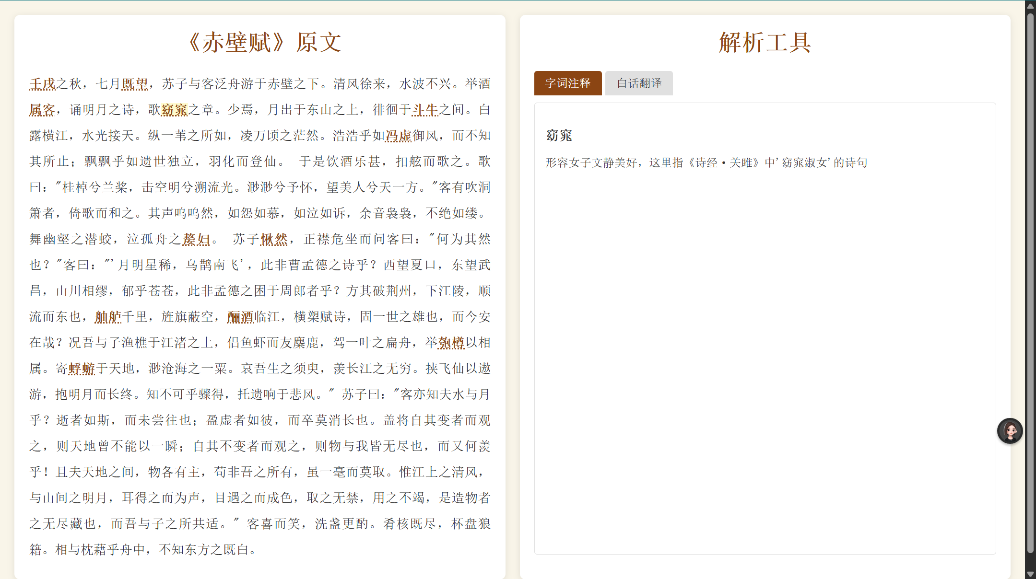View annotation for 舳舻
Screen dimensions: 1036x579
pyautogui.click(x=108, y=317)
